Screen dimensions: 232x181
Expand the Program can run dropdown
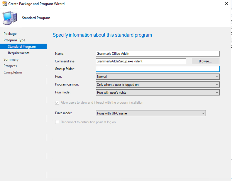pyautogui.click(x=158, y=85)
